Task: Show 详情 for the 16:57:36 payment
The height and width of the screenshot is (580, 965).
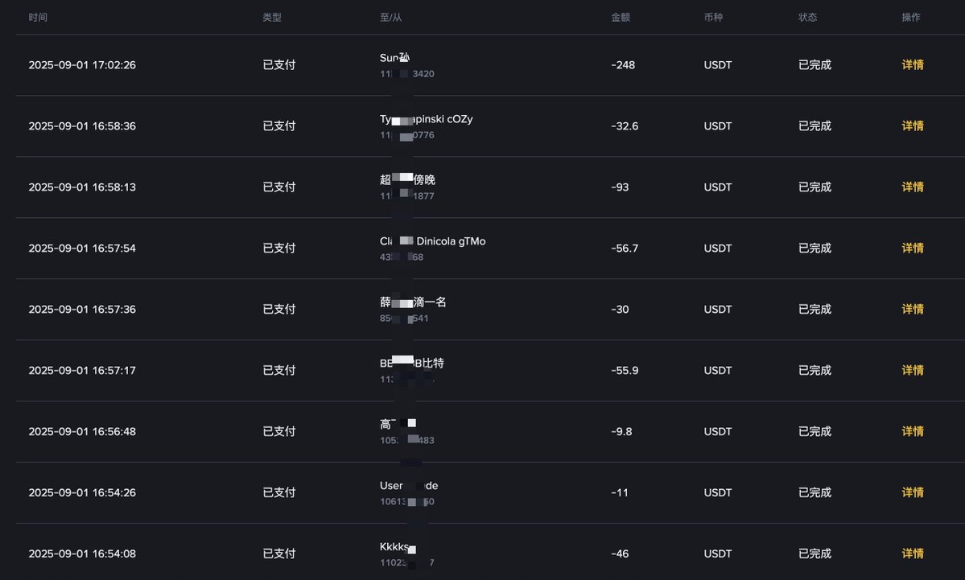Action: (912, 309)
